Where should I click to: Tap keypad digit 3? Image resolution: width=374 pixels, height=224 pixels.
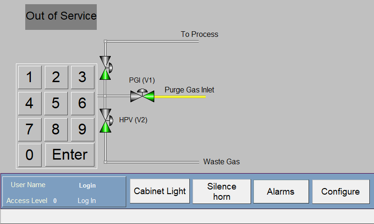[83, 77]
